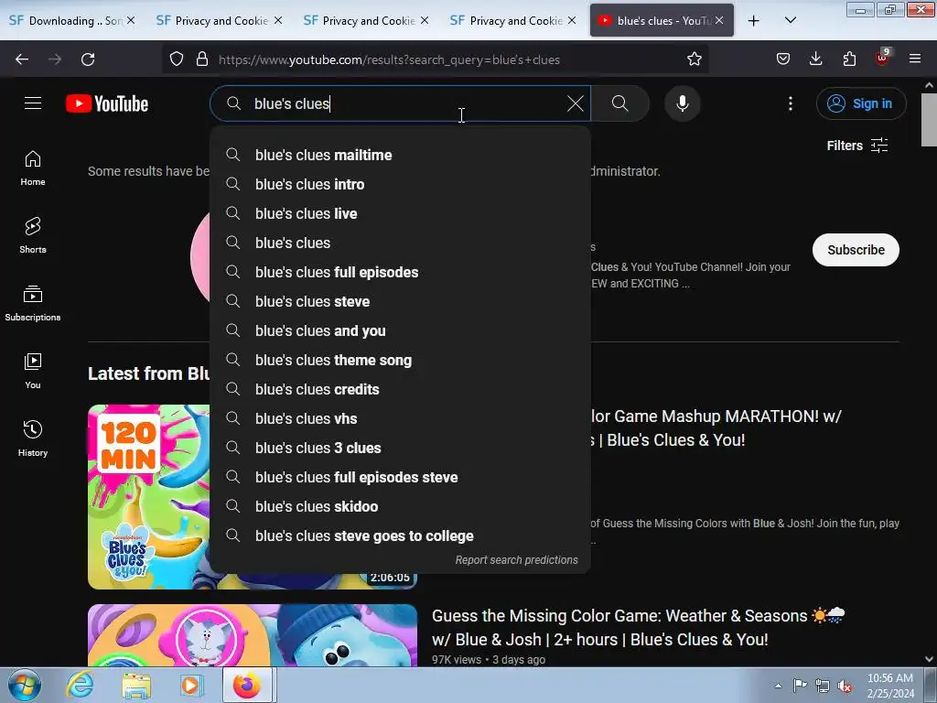The image size is (937, 703).
Task: Open YouTube settings three-dot menu
Action: tap(790, 103)
